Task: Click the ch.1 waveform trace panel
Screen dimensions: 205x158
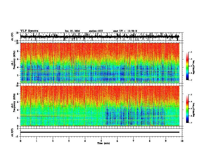Action: point(102,37)
